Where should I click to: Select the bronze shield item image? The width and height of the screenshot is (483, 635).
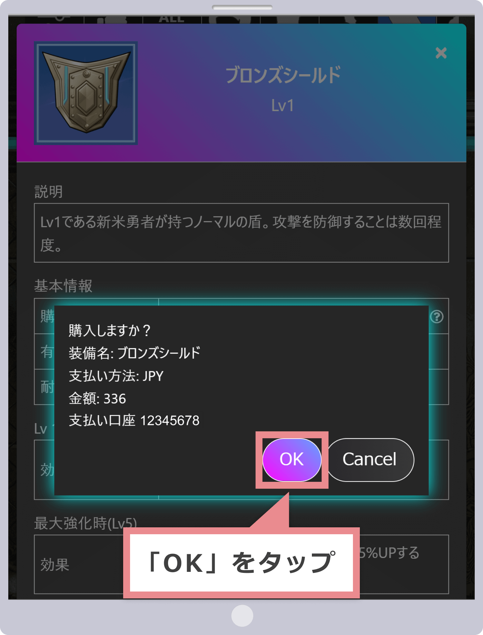click(86, 93)
